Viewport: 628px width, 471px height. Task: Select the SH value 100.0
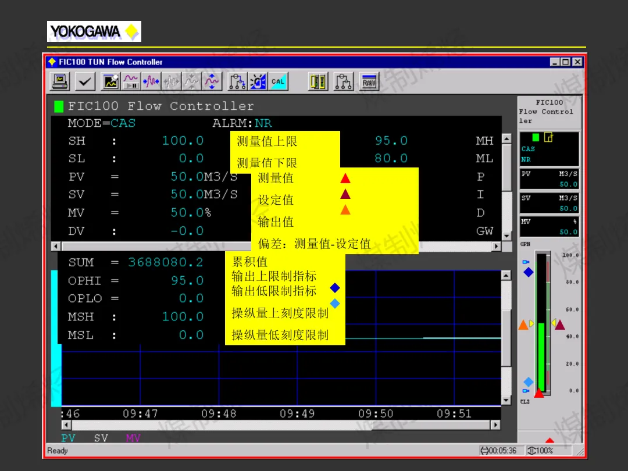pos(183,141)
